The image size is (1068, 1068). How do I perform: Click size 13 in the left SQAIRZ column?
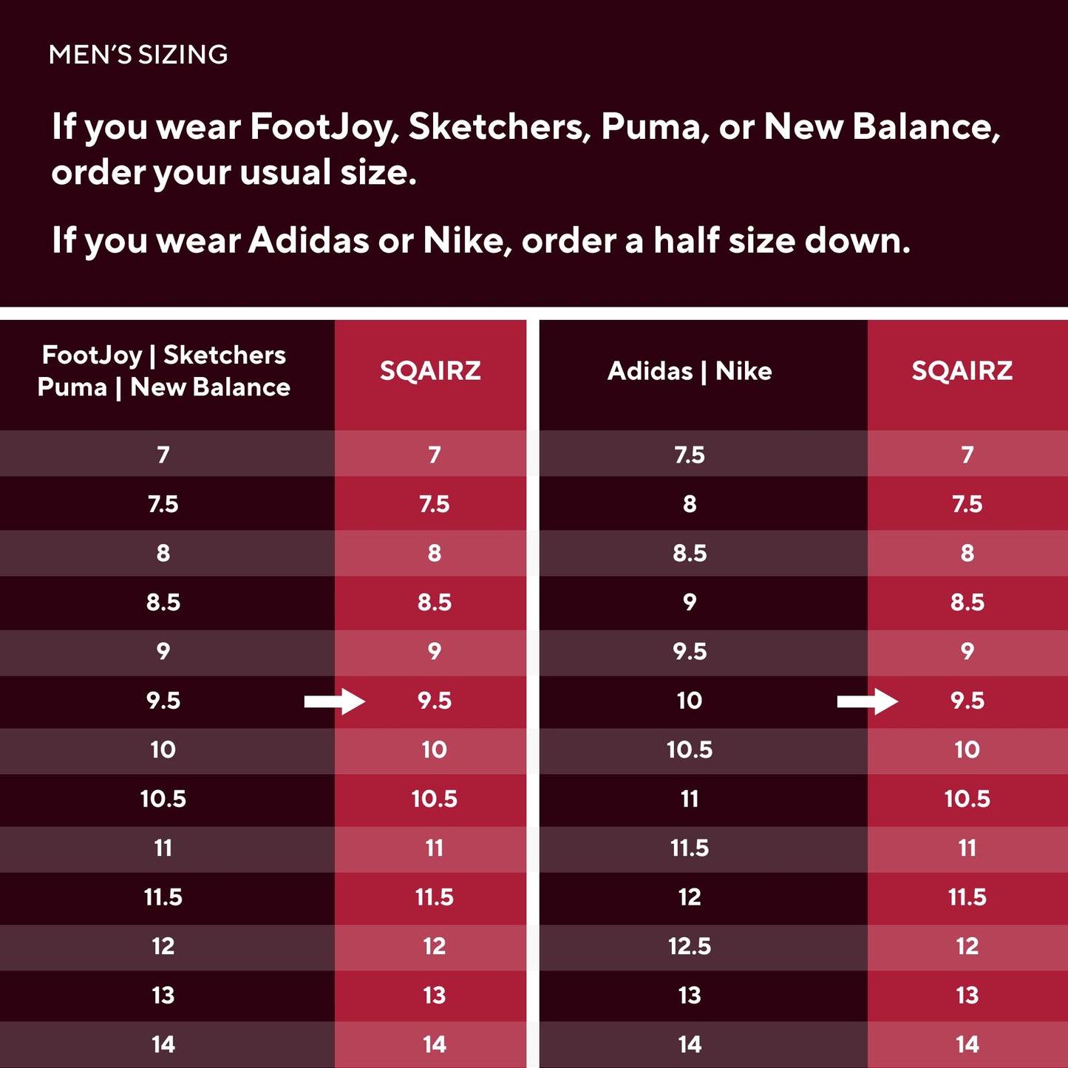click(434, 996)
